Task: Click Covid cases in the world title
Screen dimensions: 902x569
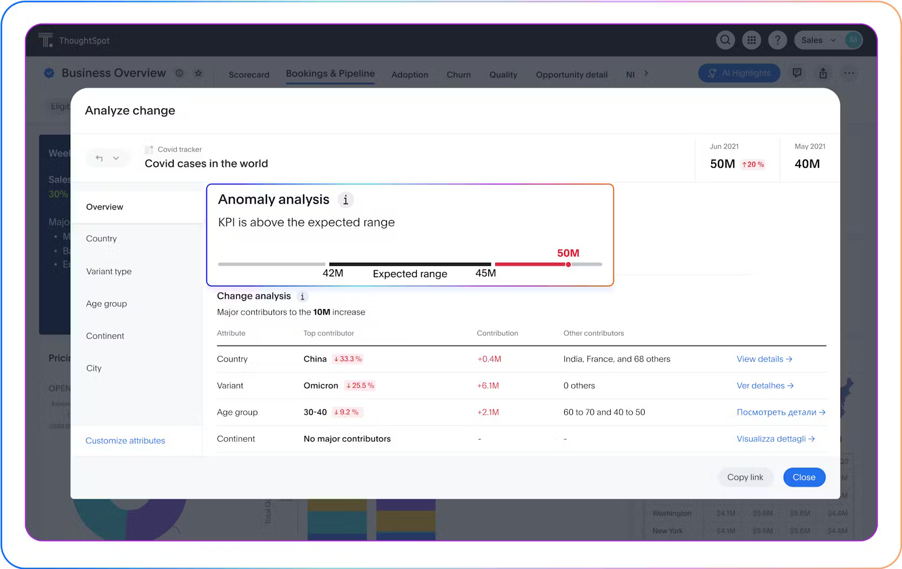Action: point(206,163)
